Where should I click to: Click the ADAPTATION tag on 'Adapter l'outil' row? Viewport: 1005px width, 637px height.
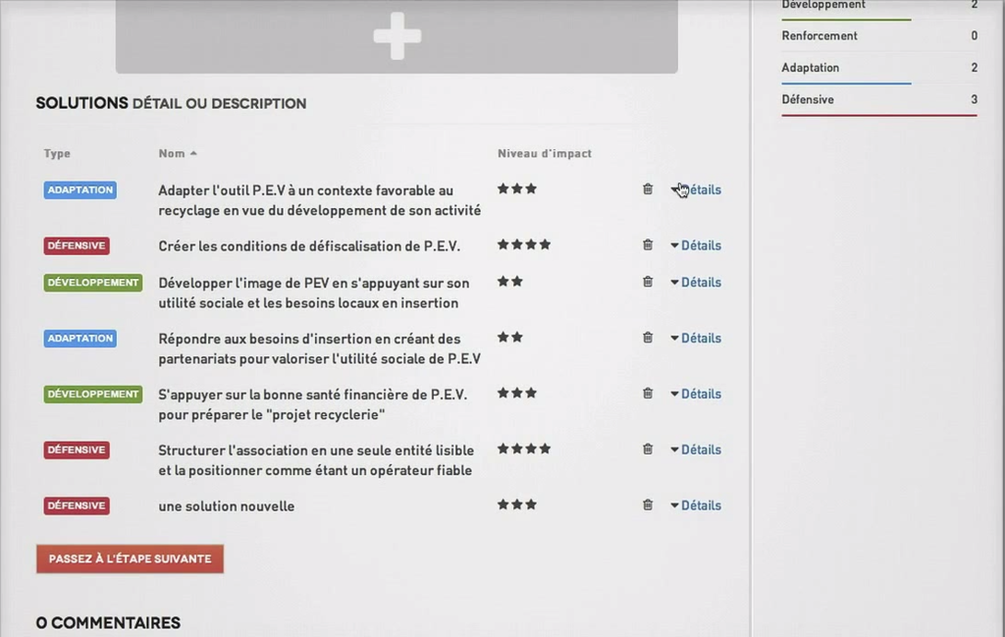point(80,189)
